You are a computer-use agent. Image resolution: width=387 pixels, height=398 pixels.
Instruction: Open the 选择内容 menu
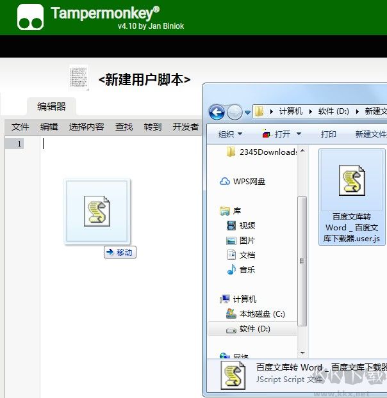[86, 127]
